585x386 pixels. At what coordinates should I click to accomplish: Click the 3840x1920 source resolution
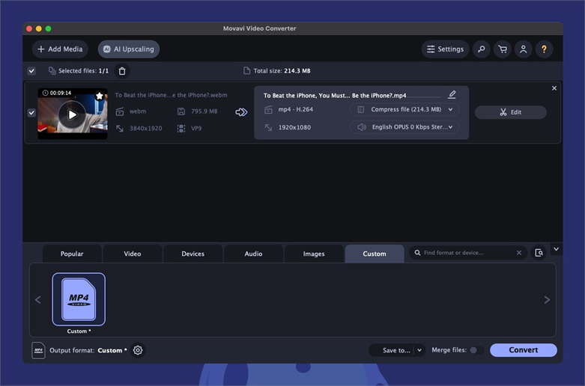[x=145, y=129]
